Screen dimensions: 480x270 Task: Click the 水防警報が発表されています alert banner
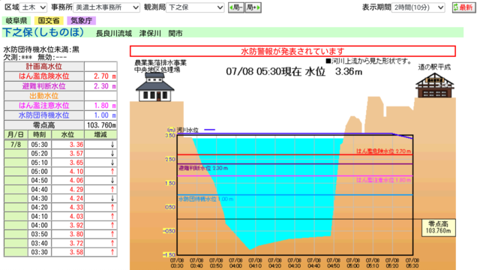(x=292, y=51)
